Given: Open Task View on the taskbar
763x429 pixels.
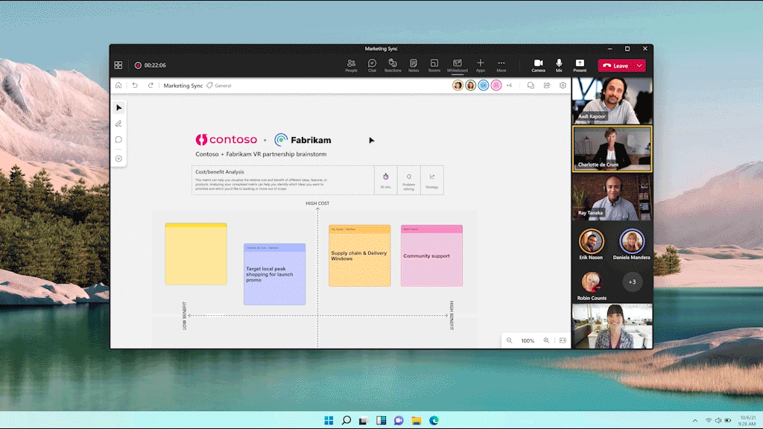Looking at the screenshot, I should click(364, 420).
